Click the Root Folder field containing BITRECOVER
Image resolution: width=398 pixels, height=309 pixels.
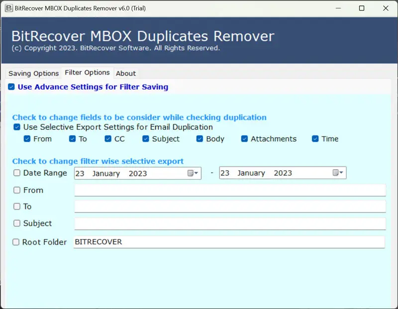[x=229, y=242]
